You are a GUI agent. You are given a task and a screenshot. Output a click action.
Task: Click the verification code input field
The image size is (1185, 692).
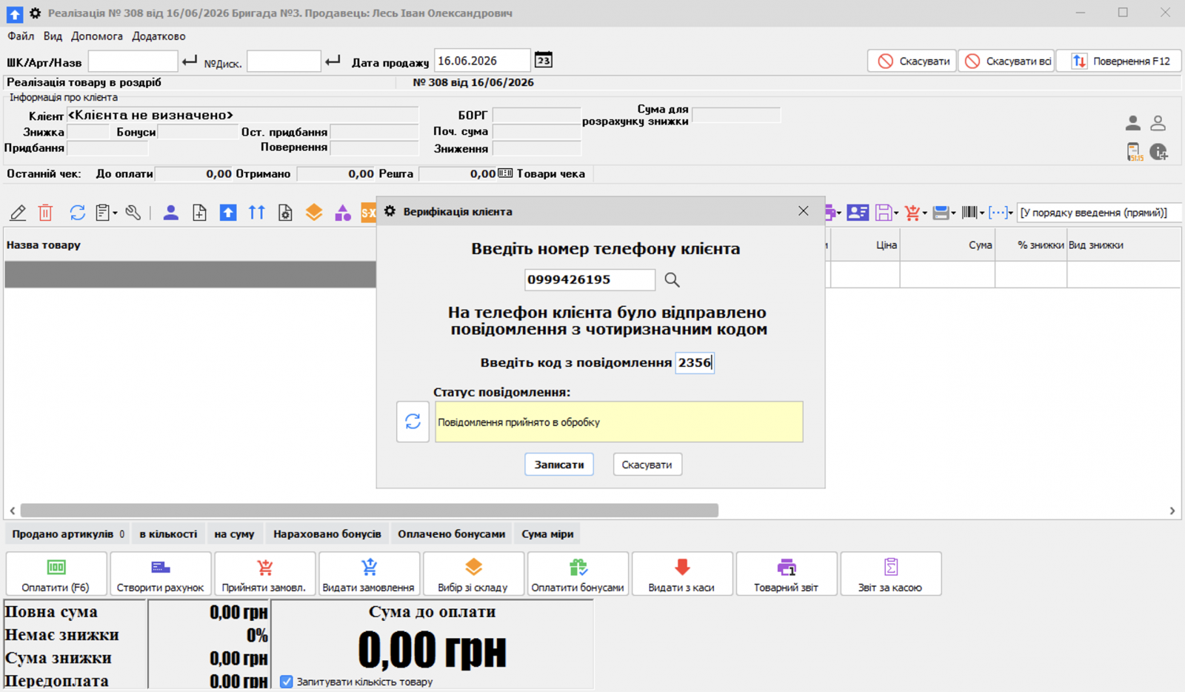(x=695, y=362)
